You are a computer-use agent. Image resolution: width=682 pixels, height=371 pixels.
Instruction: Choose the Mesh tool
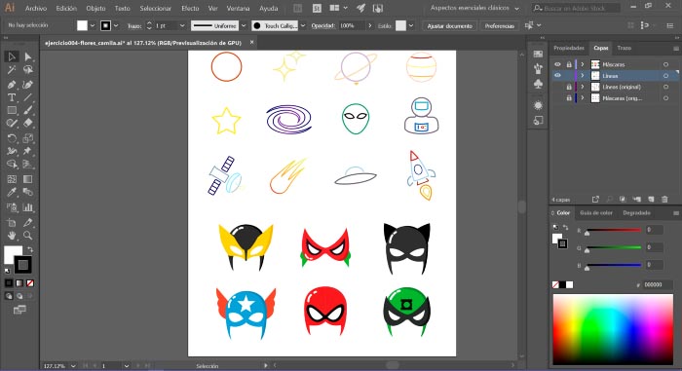pyautogui.click(x=12, y=179)
